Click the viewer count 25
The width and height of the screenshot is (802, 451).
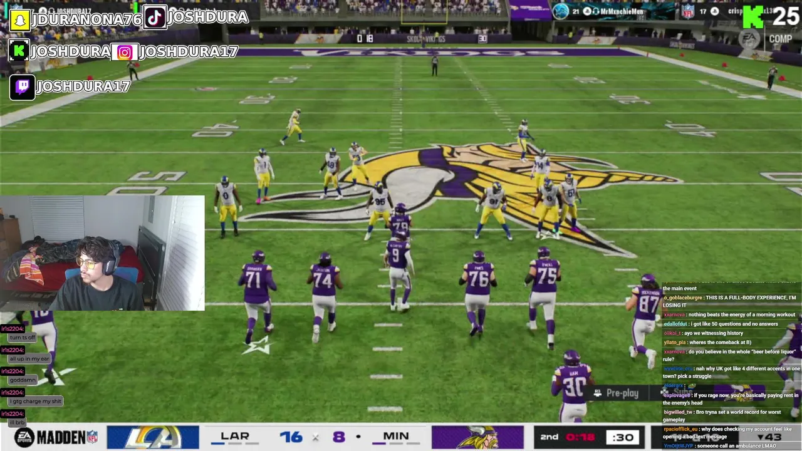coord(785,16)
